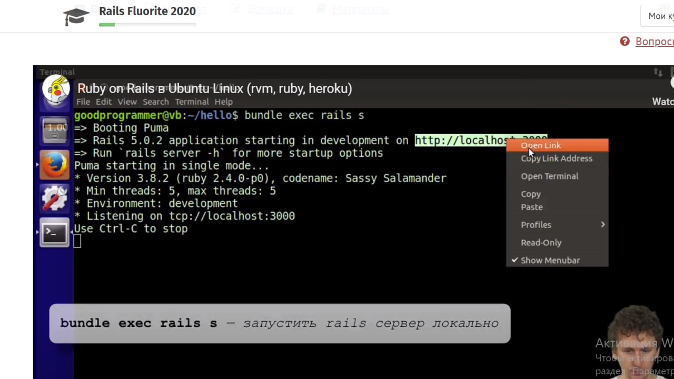Select Copy Link Address from context menu
The height and width of the screenshot is (379, 674).
tap(557, 158)
